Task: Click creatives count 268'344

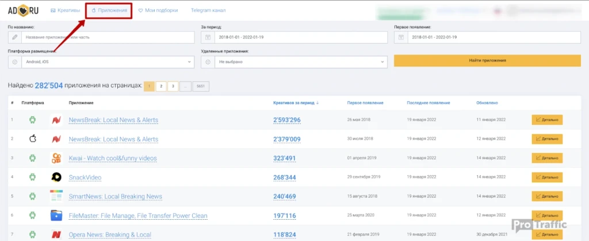Action: (284, 178)
